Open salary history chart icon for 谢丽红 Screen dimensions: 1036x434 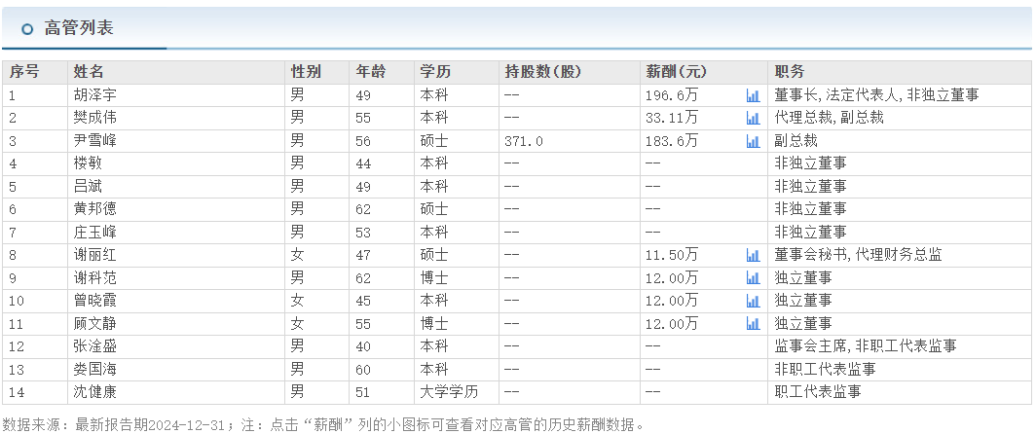[x=753, y=255]
